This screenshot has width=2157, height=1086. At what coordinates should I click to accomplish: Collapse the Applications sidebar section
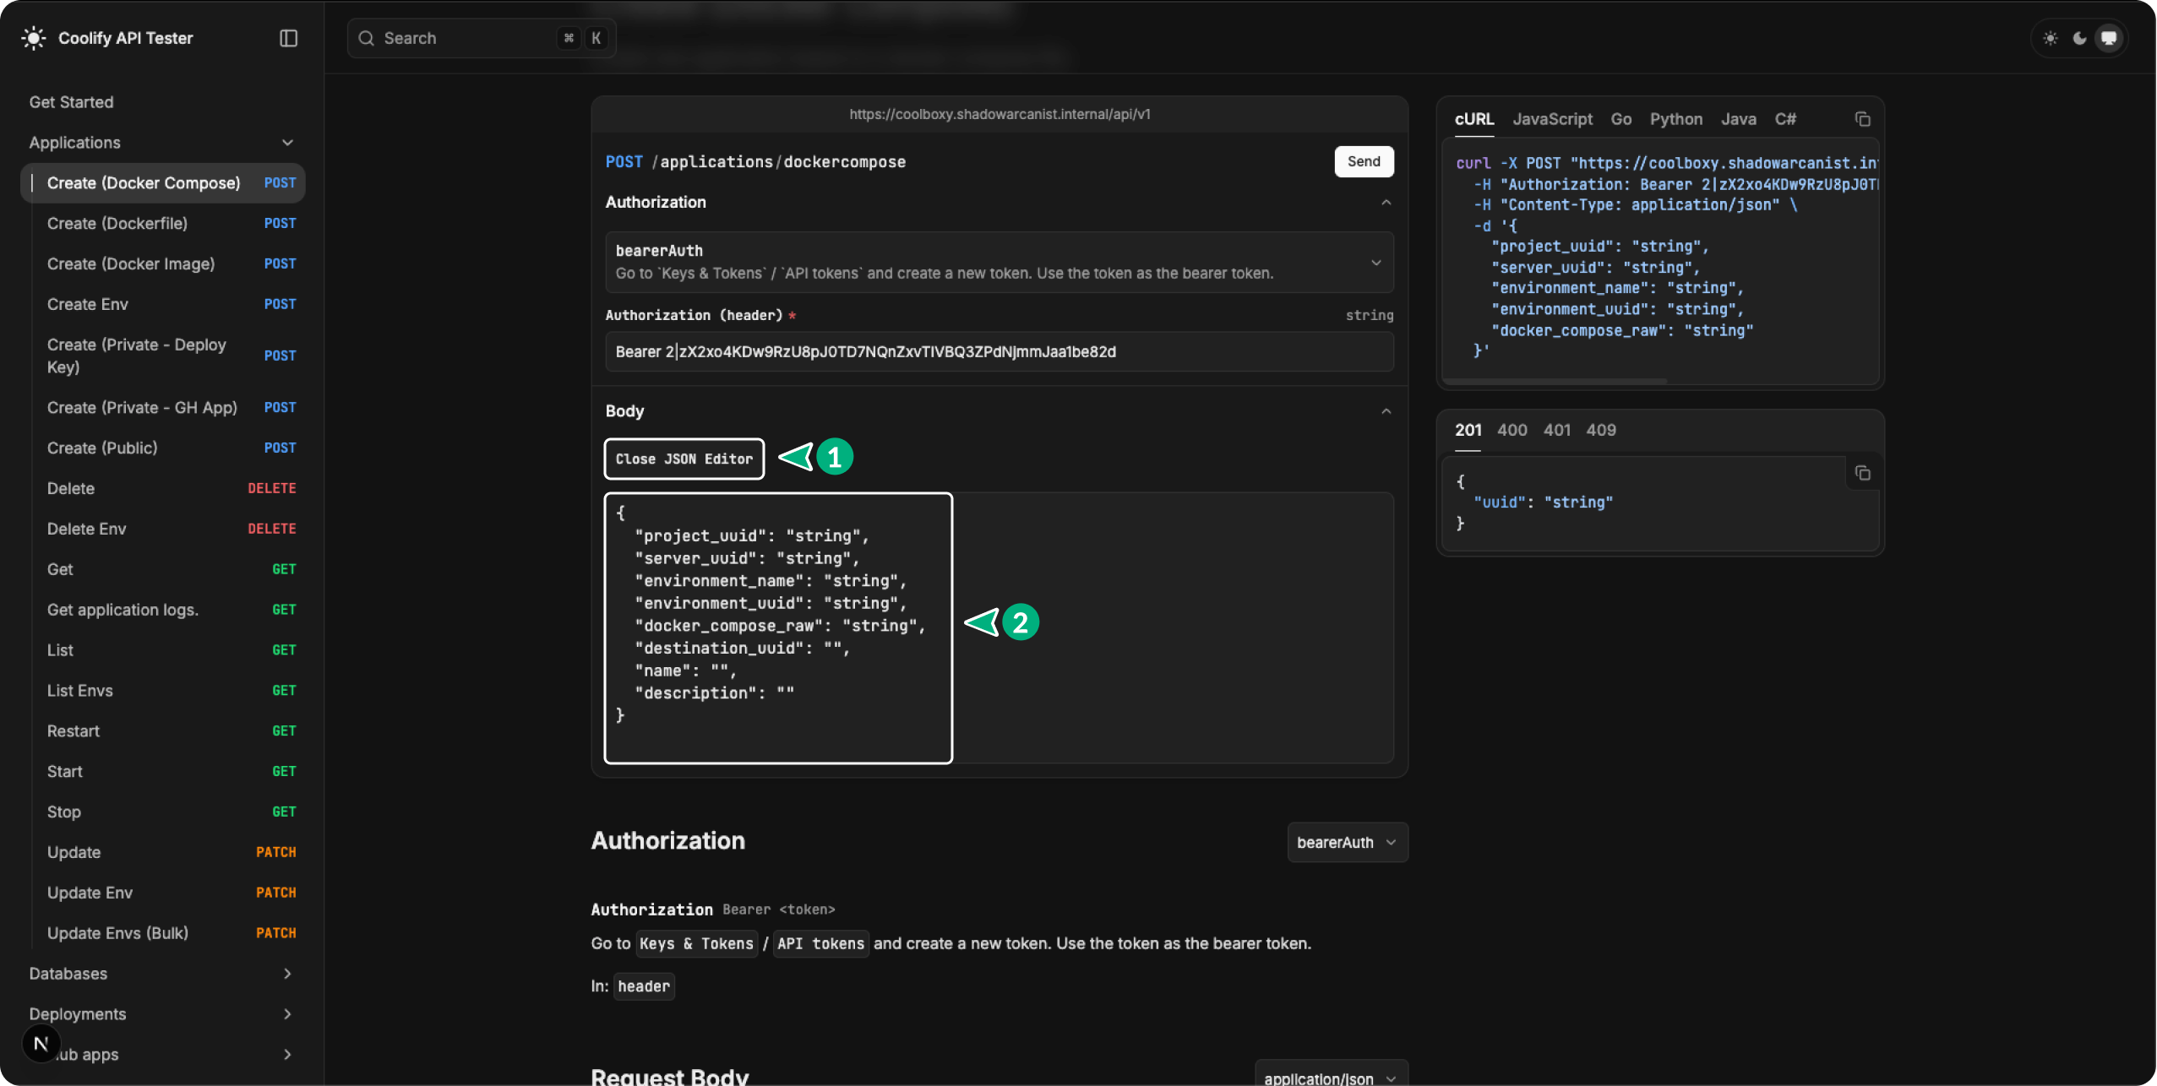[287, 143]
